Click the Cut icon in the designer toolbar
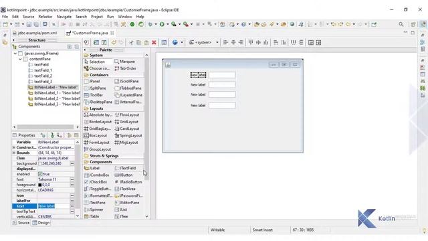 click(x=131, y=42)
